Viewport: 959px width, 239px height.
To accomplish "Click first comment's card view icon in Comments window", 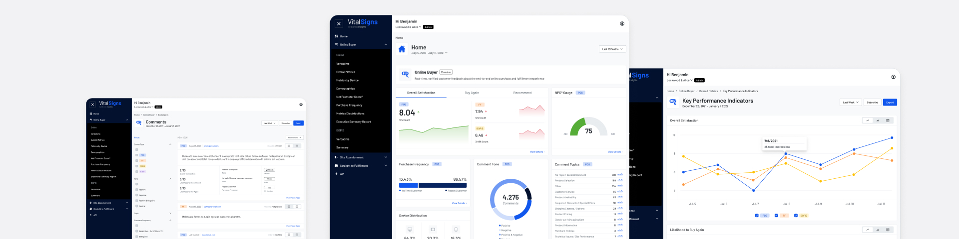I will [297, 146].
